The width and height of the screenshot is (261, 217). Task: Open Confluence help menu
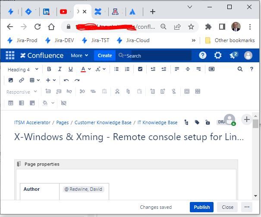point(203,55)
